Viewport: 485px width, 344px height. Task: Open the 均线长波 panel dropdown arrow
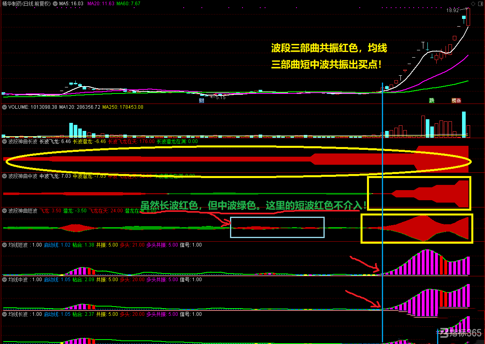pyautogui.click(x=4, y=314)
